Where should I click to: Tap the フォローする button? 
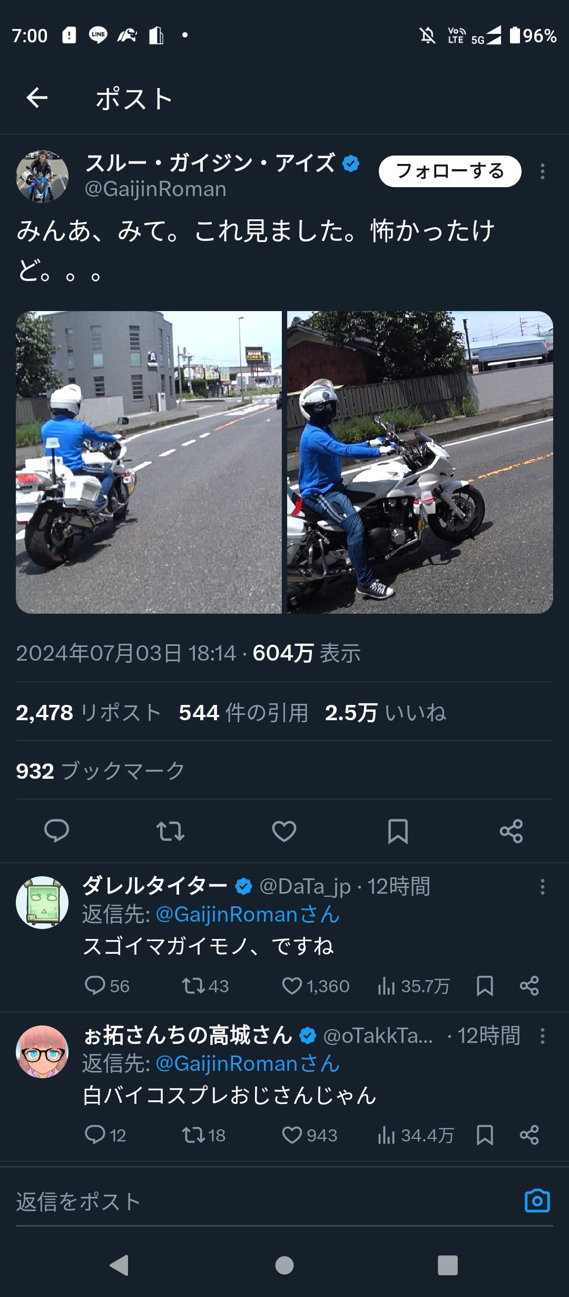tap(450, 171)
